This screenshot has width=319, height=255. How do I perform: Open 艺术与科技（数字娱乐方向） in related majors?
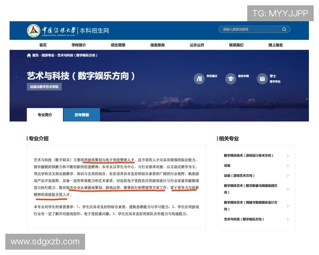coord(244,219)
